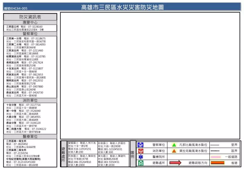Click the 三民第一分局 phone row
The width and height of the screenshot is (244, 169).
pyautogui.click(x=26, y=38)
